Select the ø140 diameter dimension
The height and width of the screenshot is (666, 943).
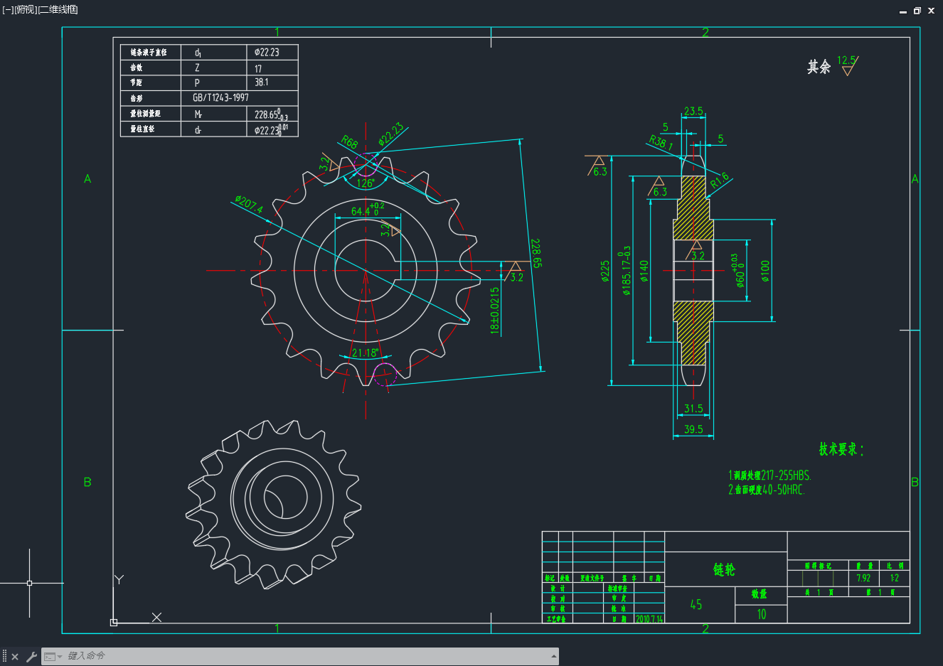point(644,271)
